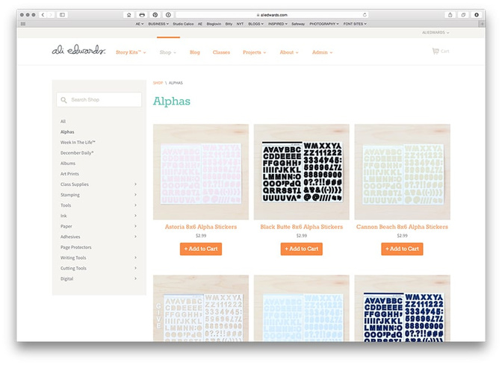Select the Art Prints category
The width and height of the screenshot is (502, 365).
click(69, 174)
